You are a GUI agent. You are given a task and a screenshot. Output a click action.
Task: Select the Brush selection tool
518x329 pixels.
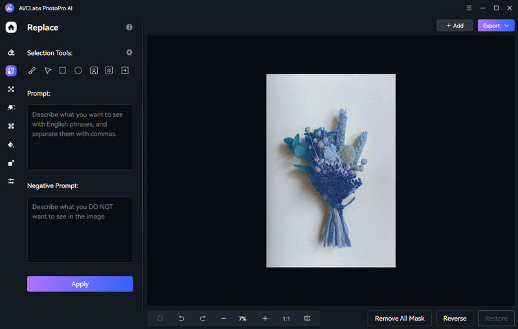(x=32, y=70)
